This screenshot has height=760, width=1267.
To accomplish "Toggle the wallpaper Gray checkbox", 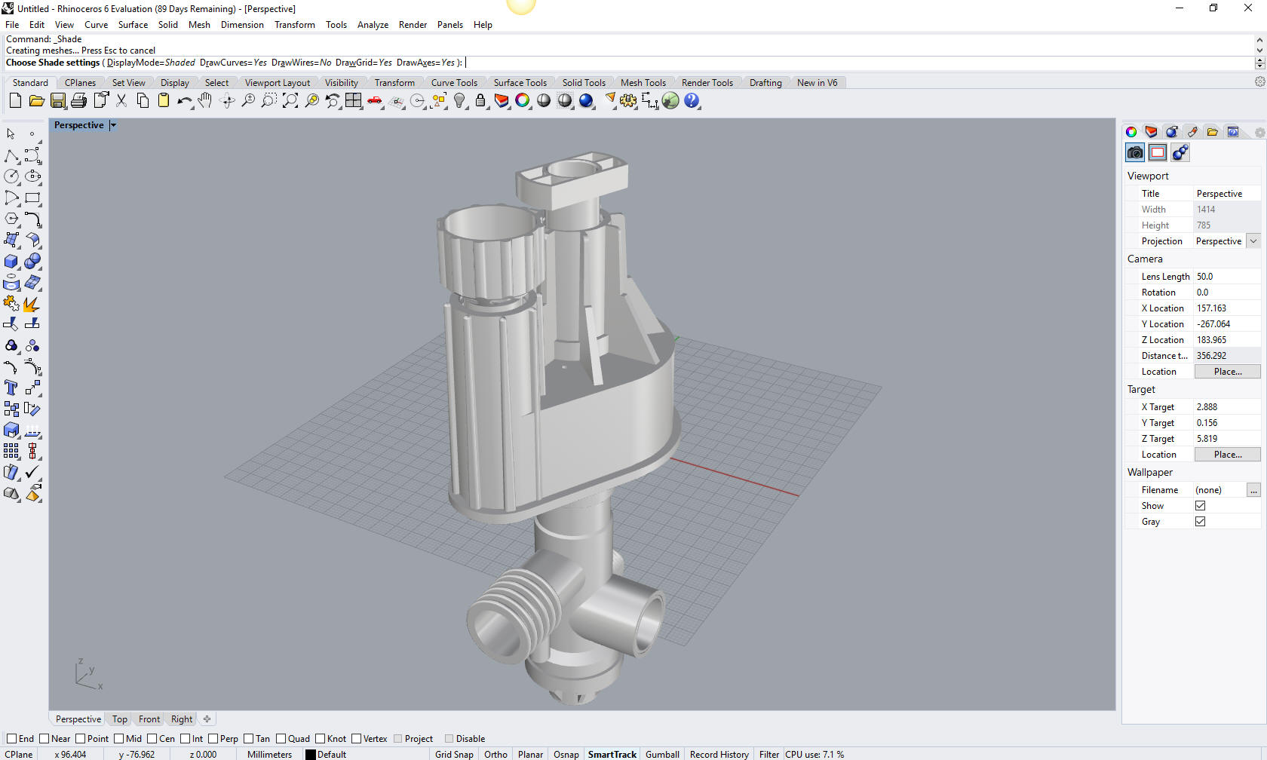I will [1200, 522].
